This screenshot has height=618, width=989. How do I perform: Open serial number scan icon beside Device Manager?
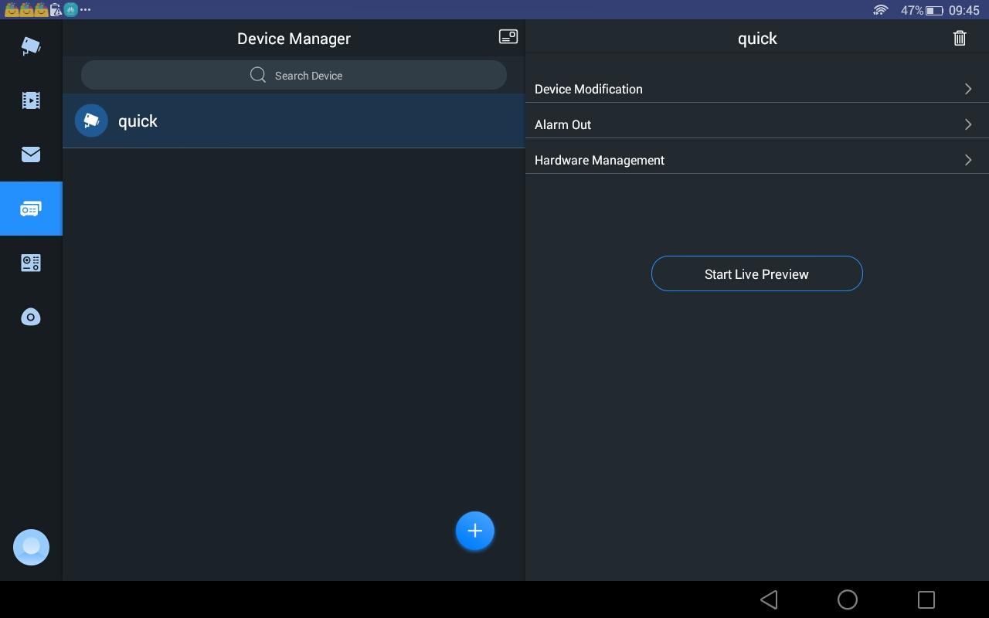[508, 36]
